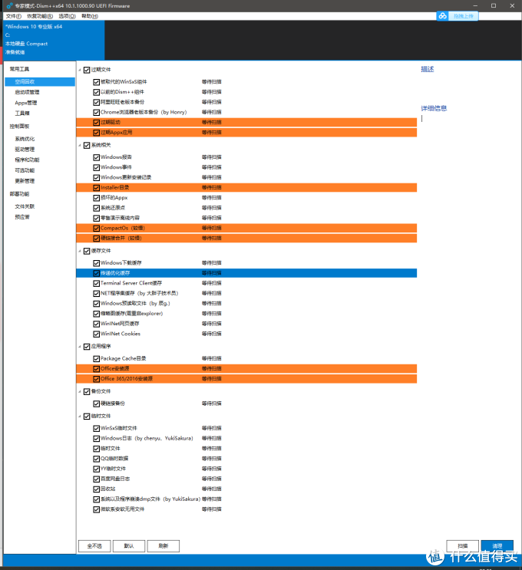Select the Chrome浏览器老版本备份 (by Honry) row
The width and height of the screenshot is (522, 570).
246,112
